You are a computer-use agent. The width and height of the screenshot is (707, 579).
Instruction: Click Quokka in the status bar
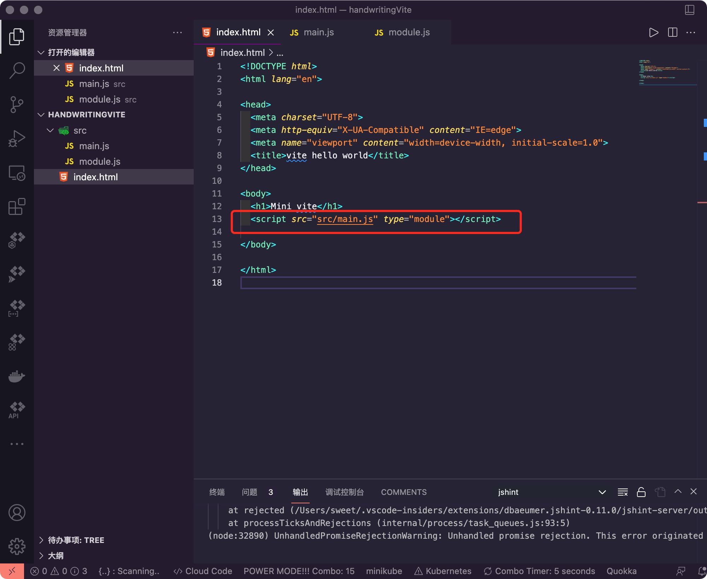[x=621, y=571]
